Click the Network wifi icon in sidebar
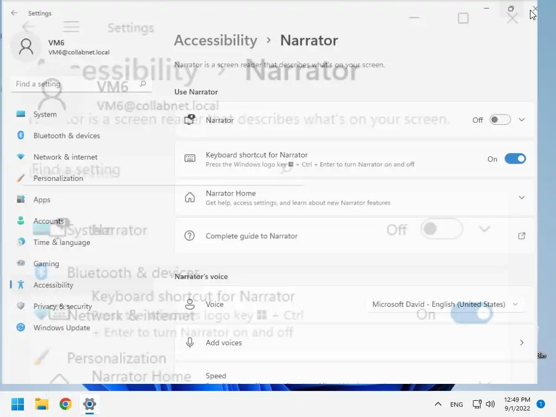The width and height of the screenshot is (556, 417). [x=21, y=156]
